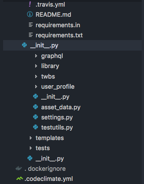
Task: Select the library folder name
Action: [x=50, y=66]
